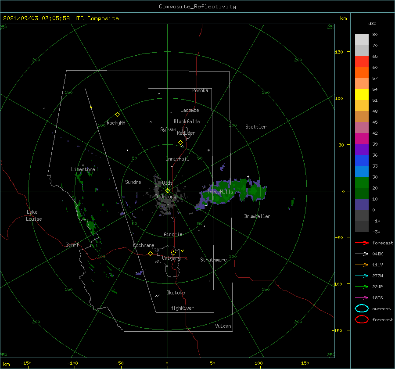
Task: Pick the light gray swatch between 80 and 70
Action: [362, 39]
